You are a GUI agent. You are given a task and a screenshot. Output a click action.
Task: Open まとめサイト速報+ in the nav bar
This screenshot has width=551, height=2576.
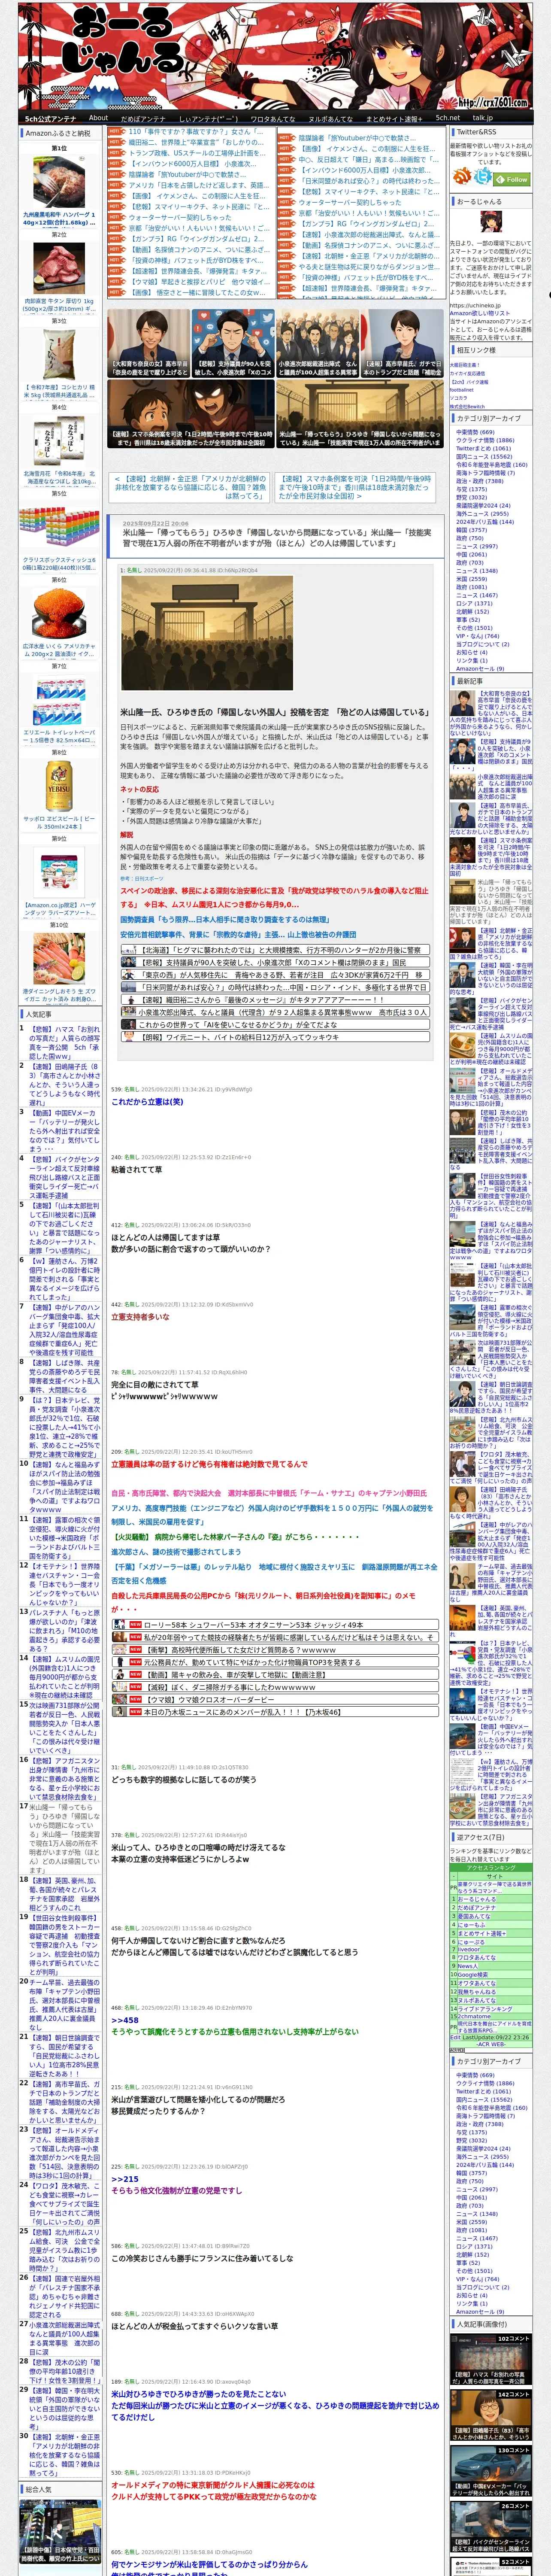tap(393, 118)
